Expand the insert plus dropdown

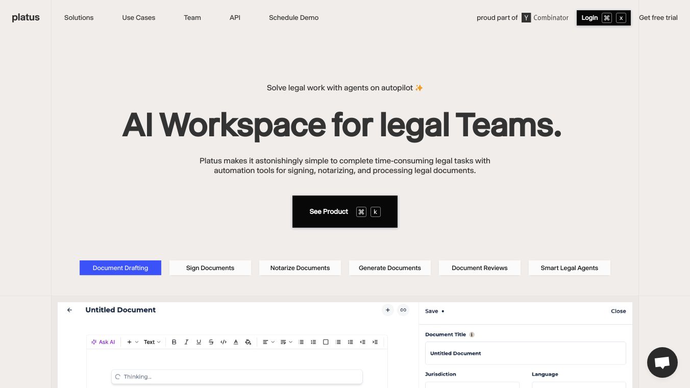(x=133, y=342)
